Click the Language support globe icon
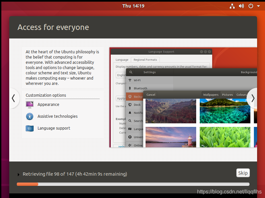Image resolution: width=265 pixels, height=198 pixels. (30, 128)
